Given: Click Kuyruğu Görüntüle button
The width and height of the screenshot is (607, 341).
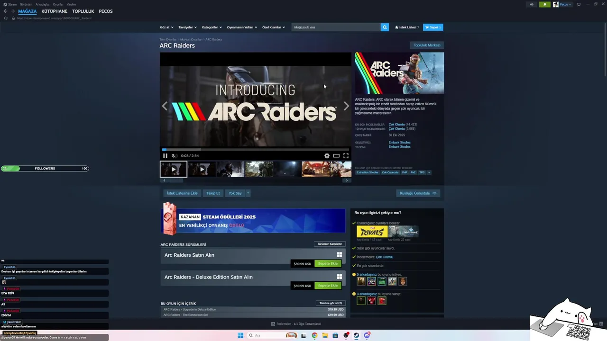Looking at the screenshot, I should coord(418,193).
